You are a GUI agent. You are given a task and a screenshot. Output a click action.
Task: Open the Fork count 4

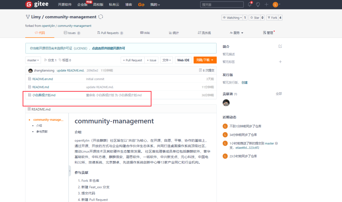click(280, 18)
